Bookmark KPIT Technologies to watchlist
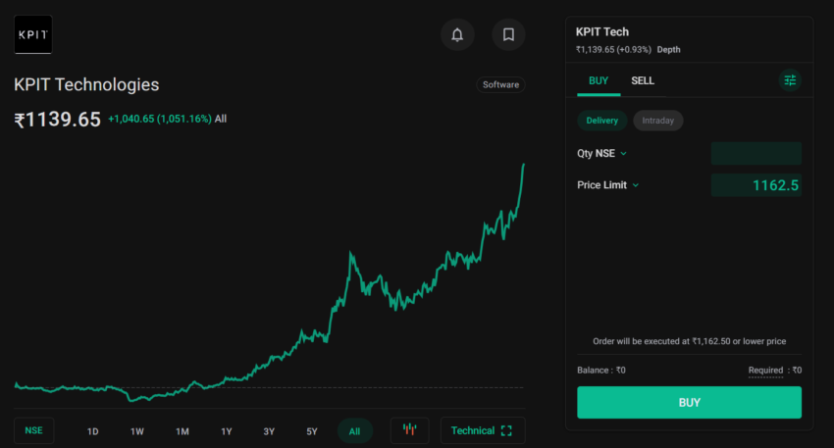 tap(508, 34)
